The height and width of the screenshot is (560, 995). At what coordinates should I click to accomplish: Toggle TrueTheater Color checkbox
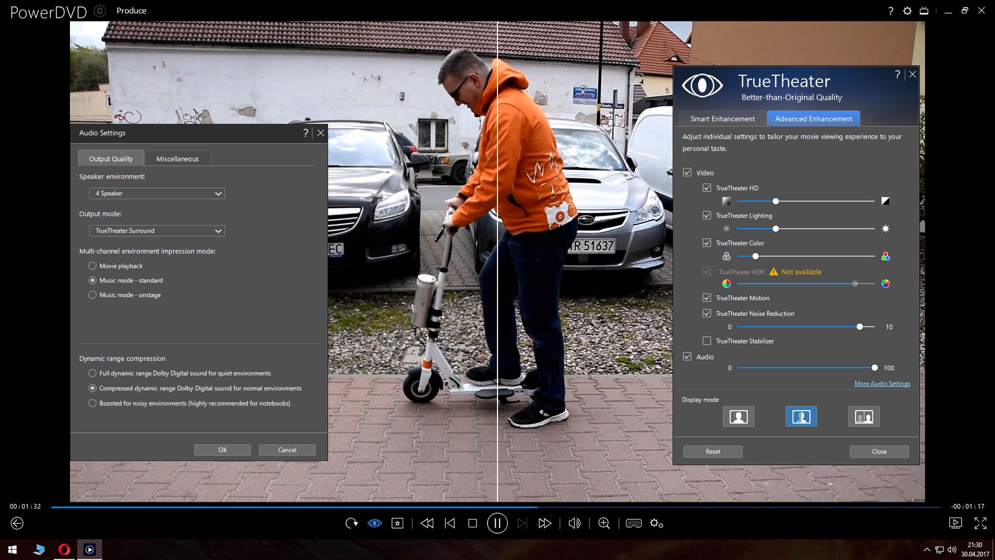tap(707, 243)
